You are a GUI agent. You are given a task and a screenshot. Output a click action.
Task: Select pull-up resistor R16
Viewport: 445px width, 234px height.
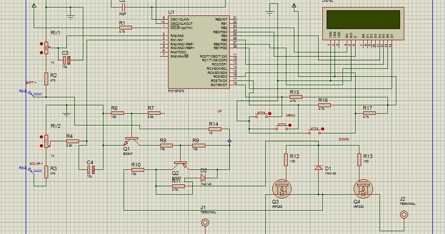[324, 105]
